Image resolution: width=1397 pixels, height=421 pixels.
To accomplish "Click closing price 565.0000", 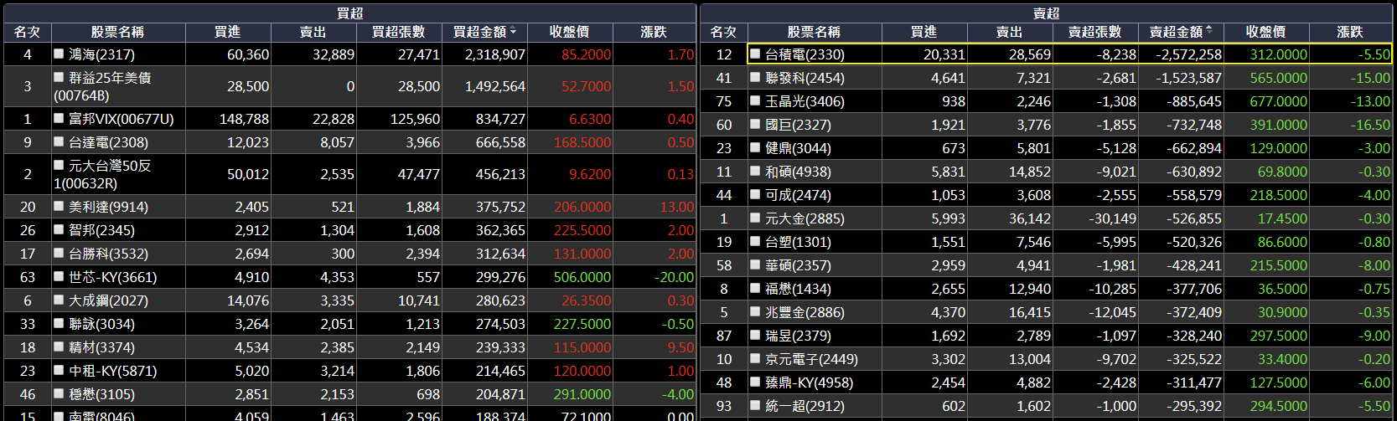I will tap(1278, 78).
